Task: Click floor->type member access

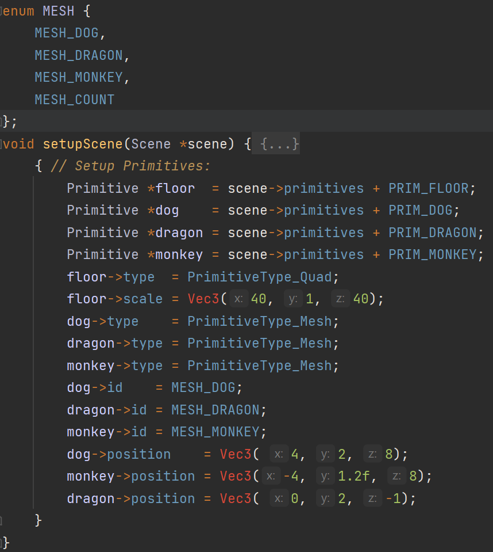Action: [111, 277]
